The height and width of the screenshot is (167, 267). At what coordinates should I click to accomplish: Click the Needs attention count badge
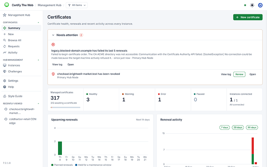tap(81, 35)
